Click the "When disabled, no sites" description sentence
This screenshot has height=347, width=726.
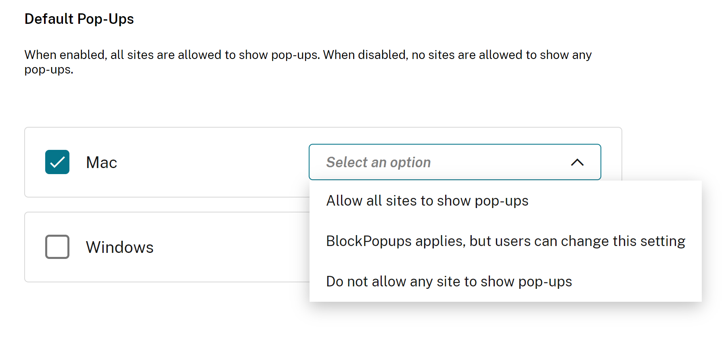pos(457,55)
